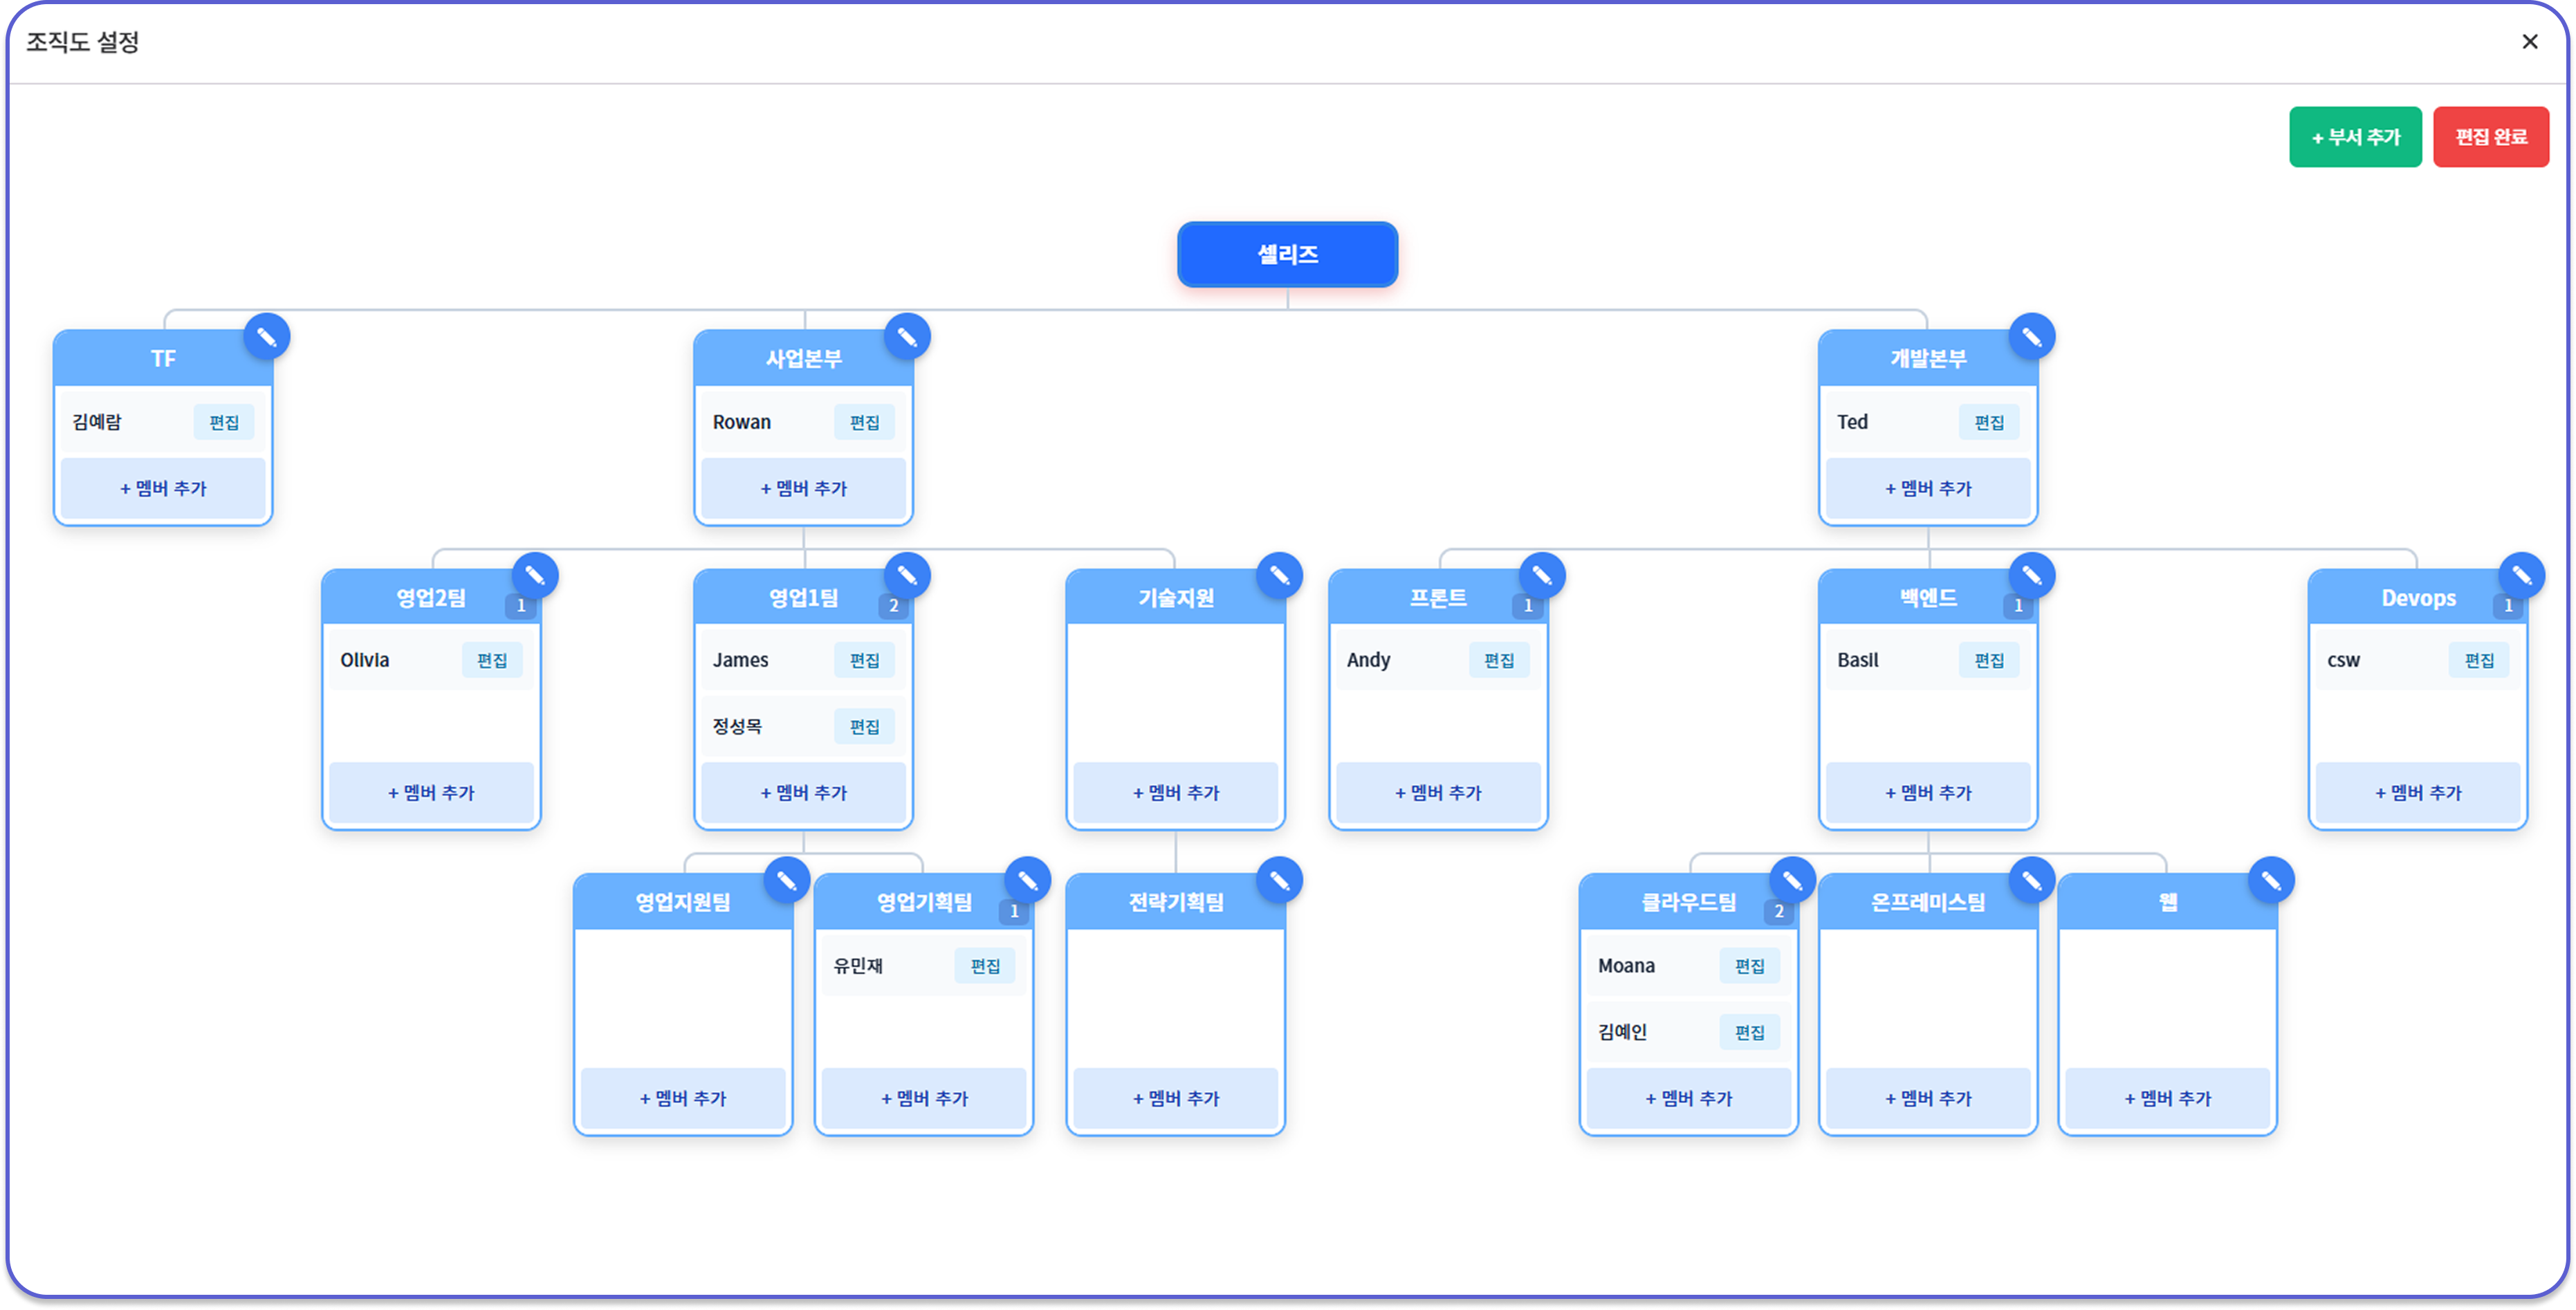Edit member 정성목 in 영업1팀
2576x1310 pixels.
coord(864,727)
